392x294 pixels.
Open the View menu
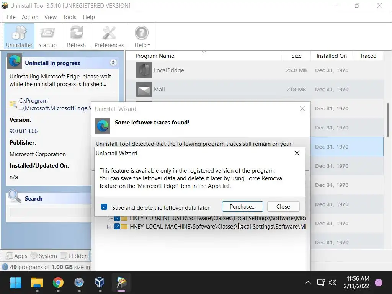click(x=51, y=17)
